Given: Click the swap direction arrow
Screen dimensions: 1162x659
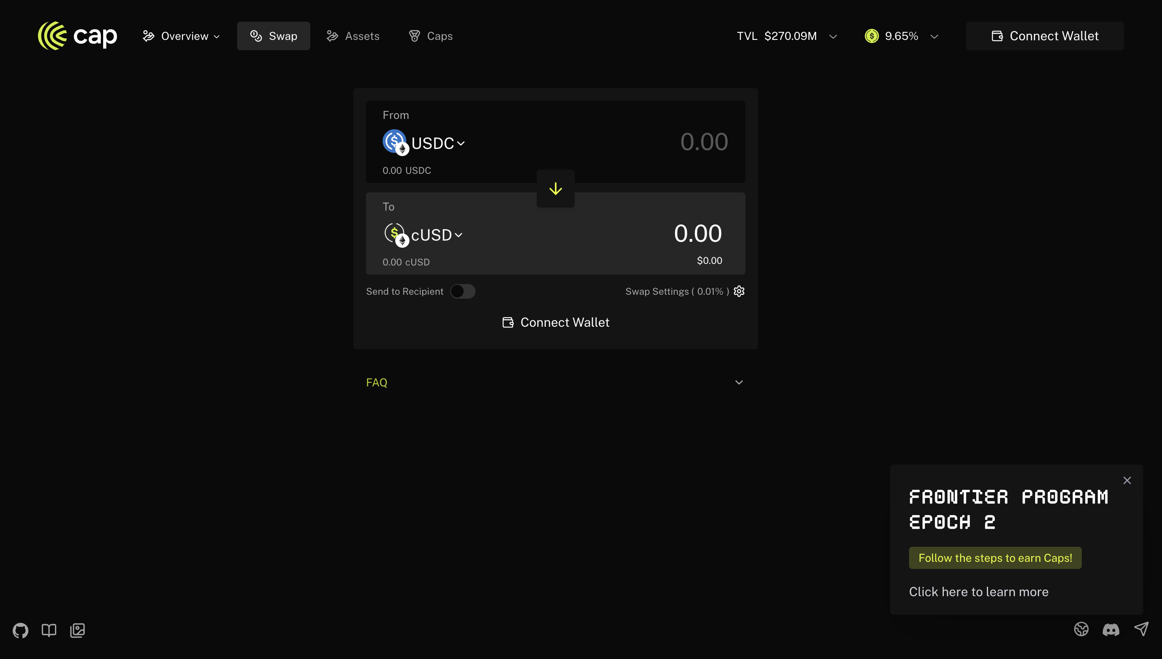Looking at the screenshot, I should point(555,189).
